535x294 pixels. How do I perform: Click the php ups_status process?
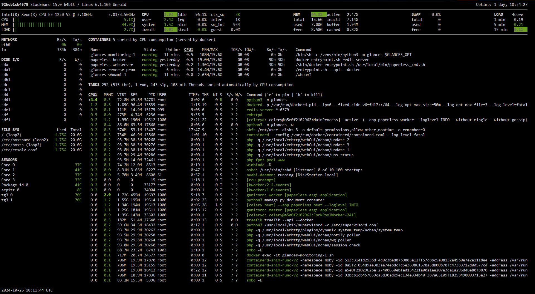300,155
